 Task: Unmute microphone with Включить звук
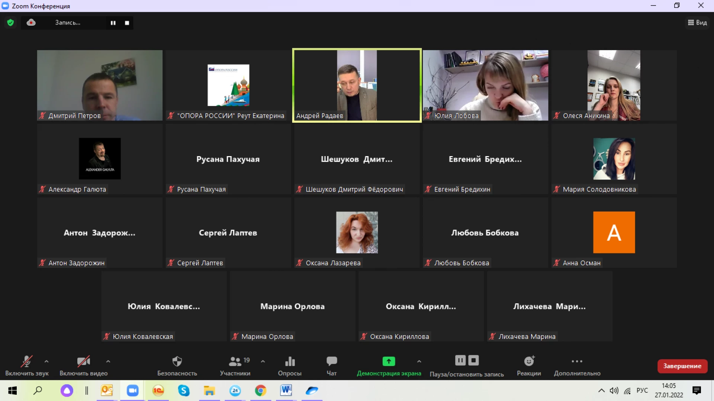[x=26, y=362]
